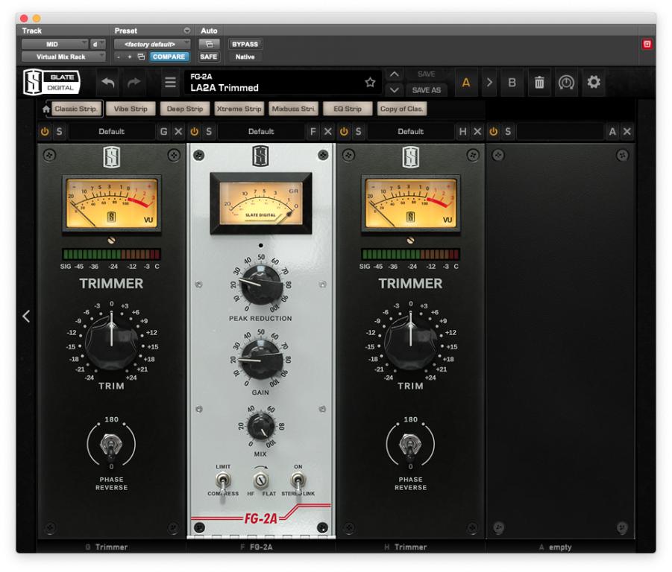Solo the Trimmer module H
Image resolution: width=672 pixels, height=572 pixels.
click(358, 132)
